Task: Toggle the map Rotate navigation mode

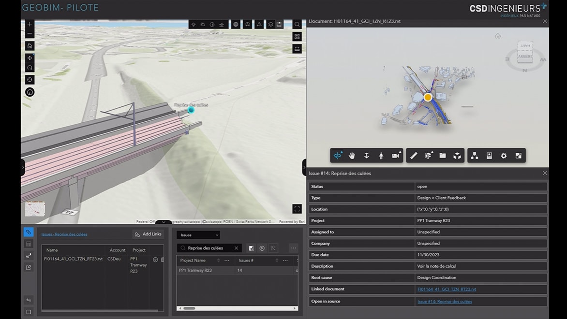Action: click(x=30, y=68)
